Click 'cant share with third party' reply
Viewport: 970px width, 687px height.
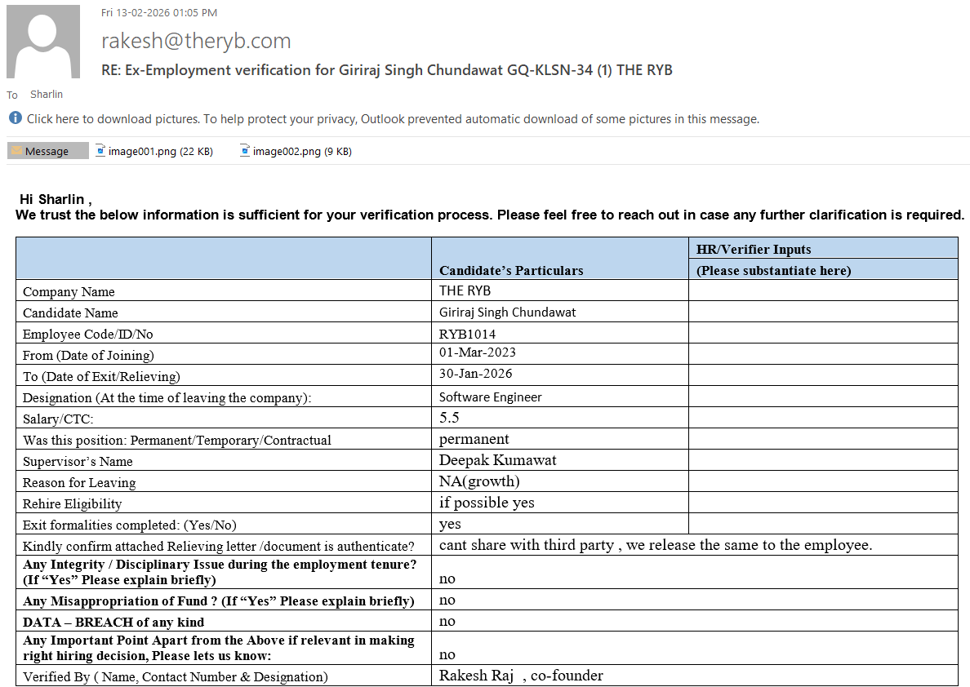point(656,545)
